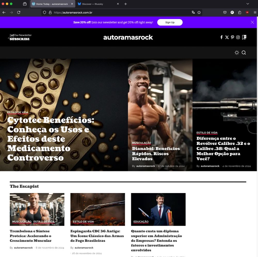Bookmark this page with the star icon
258x257 pixels.
(x=199, y=12)
